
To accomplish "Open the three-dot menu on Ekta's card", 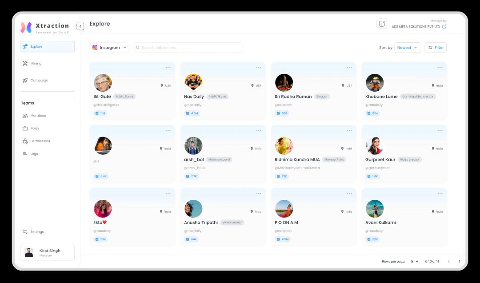I will [x=168, y=194].
